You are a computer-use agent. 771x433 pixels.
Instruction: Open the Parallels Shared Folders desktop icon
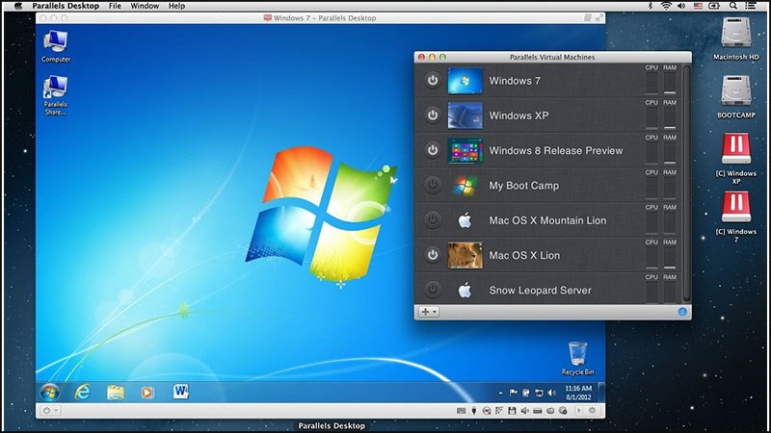[x=56, y=95]
